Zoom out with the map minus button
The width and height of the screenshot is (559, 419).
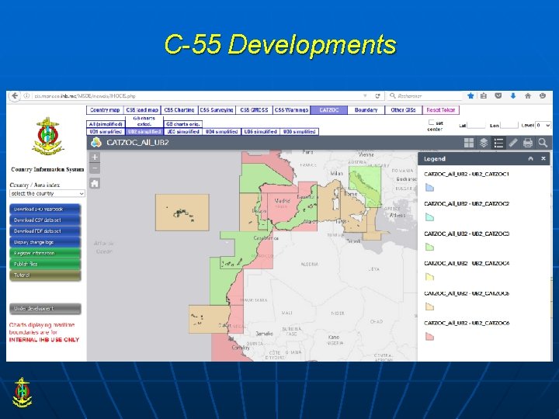[95, 168]
